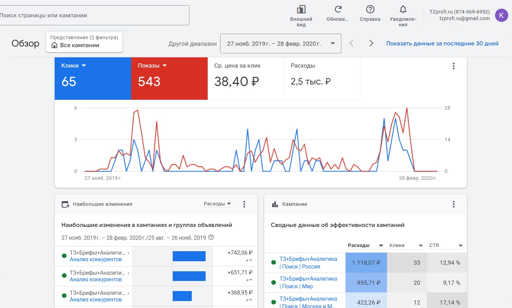The width and height of the screenshot is (512, 308).
Task: Go to previous date range arrow
Action: (351, 43)
